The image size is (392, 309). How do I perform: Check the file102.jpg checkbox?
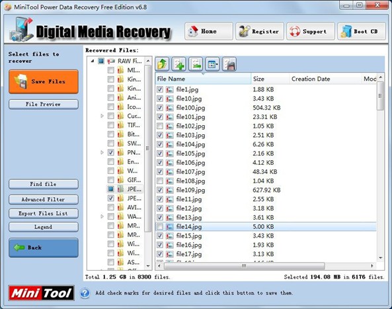160,126
